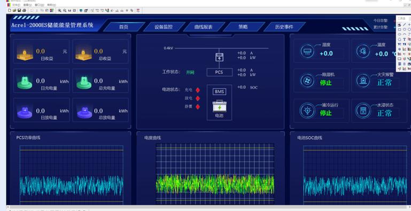Image resolution: width=411 pixels, height=211 pixels.
Task: Open the 策略 tab
Action: click(243, 27)
